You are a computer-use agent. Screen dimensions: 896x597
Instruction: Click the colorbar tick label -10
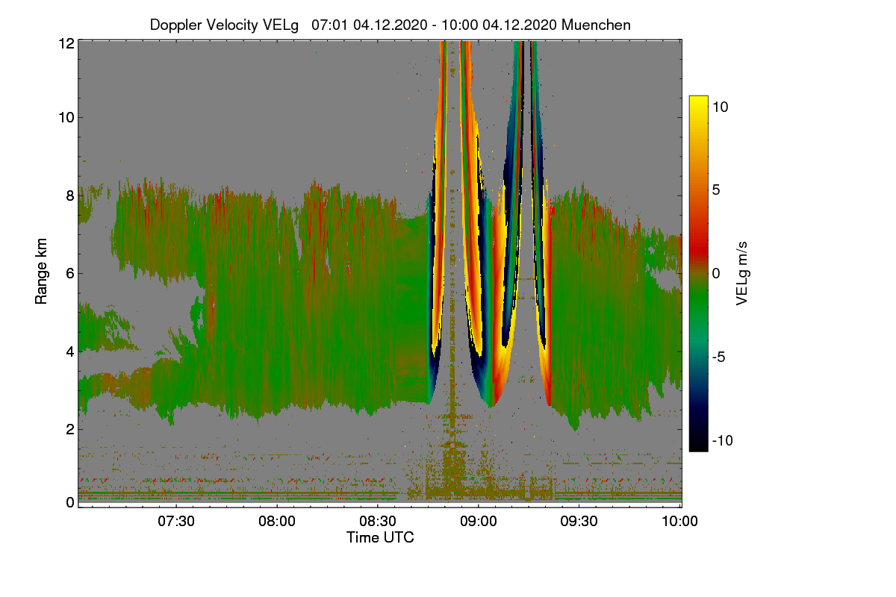[721, 440]
